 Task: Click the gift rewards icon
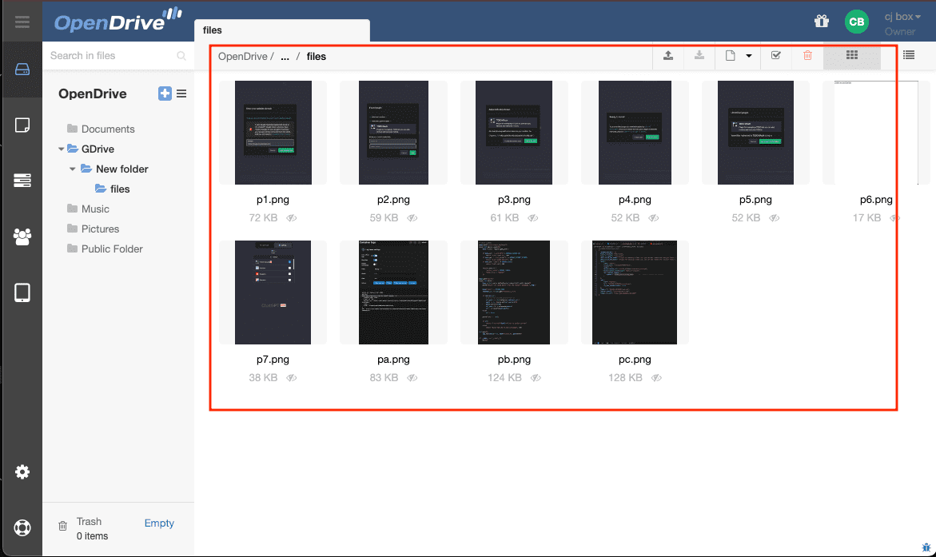tap(822, 22)
